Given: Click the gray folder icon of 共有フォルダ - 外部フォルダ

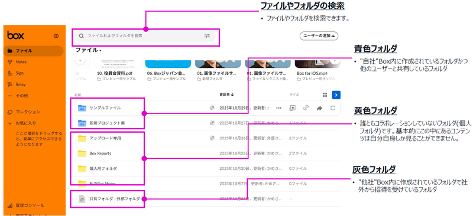Looking at the screenshot, I should pos(82,199).
